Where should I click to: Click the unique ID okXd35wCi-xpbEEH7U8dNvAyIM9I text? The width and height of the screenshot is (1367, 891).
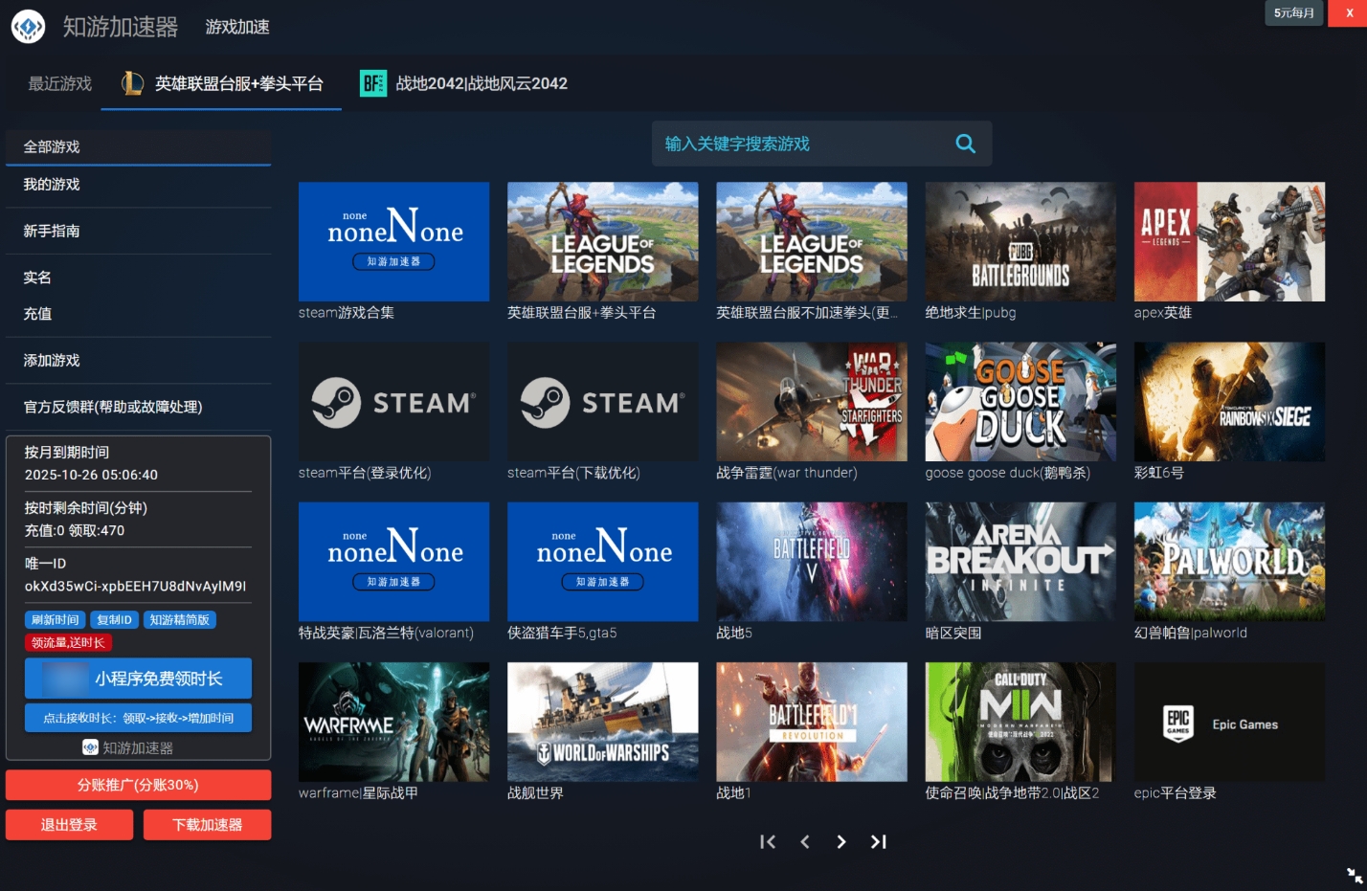tap(135, 587)
